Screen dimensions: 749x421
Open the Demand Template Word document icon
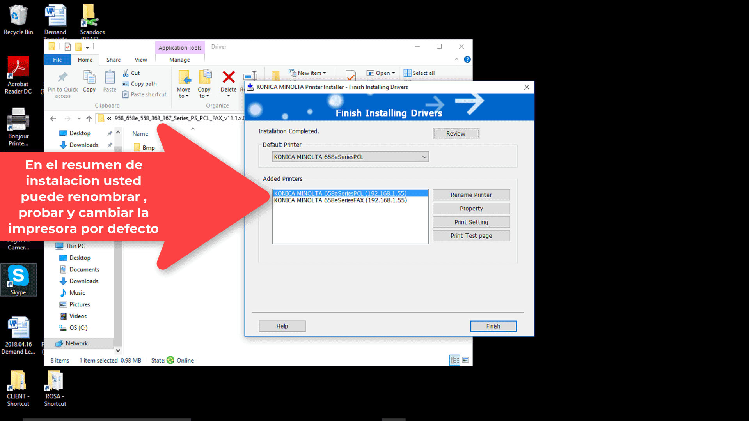(x=55, y=21)
